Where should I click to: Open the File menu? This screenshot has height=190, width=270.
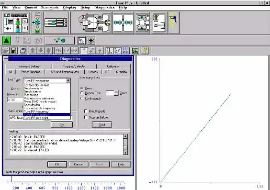[5, 7]
